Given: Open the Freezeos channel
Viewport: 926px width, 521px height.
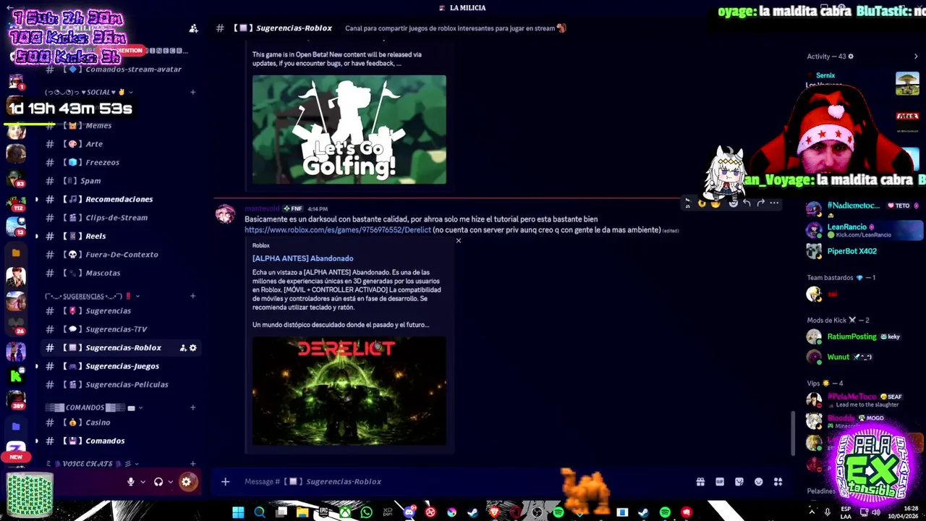Looking at the screenshot, I should (119, 162).
